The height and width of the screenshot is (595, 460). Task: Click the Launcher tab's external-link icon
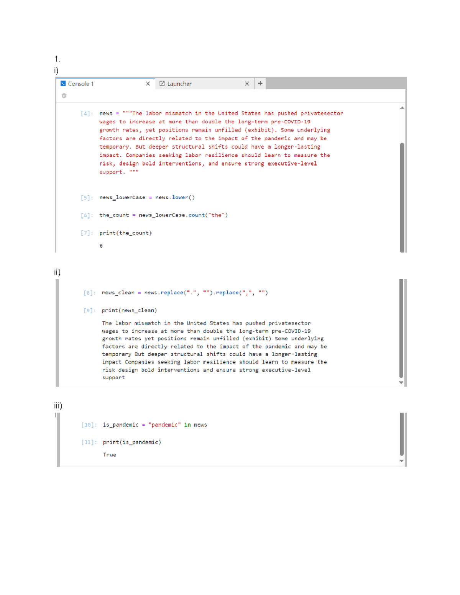pyautogui.click(x=162, y=84)
